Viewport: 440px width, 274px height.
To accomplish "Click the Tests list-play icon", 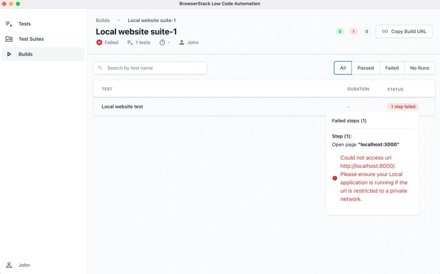I will pos(9,24).
